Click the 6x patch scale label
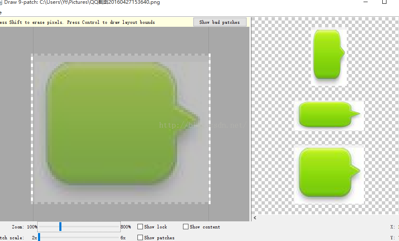Image resolution: width=399 pixels, height=241 pixels. 123,238
